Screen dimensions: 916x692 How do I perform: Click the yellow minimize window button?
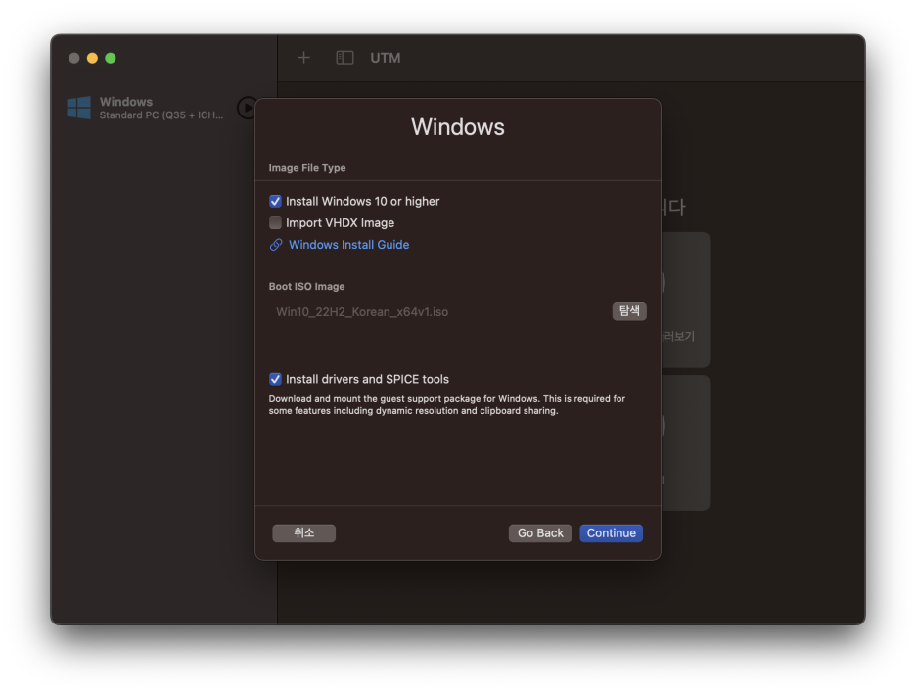92,58
